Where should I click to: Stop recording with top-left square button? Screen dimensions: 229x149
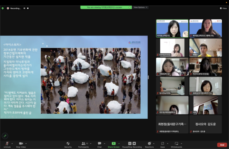(28, 8)
